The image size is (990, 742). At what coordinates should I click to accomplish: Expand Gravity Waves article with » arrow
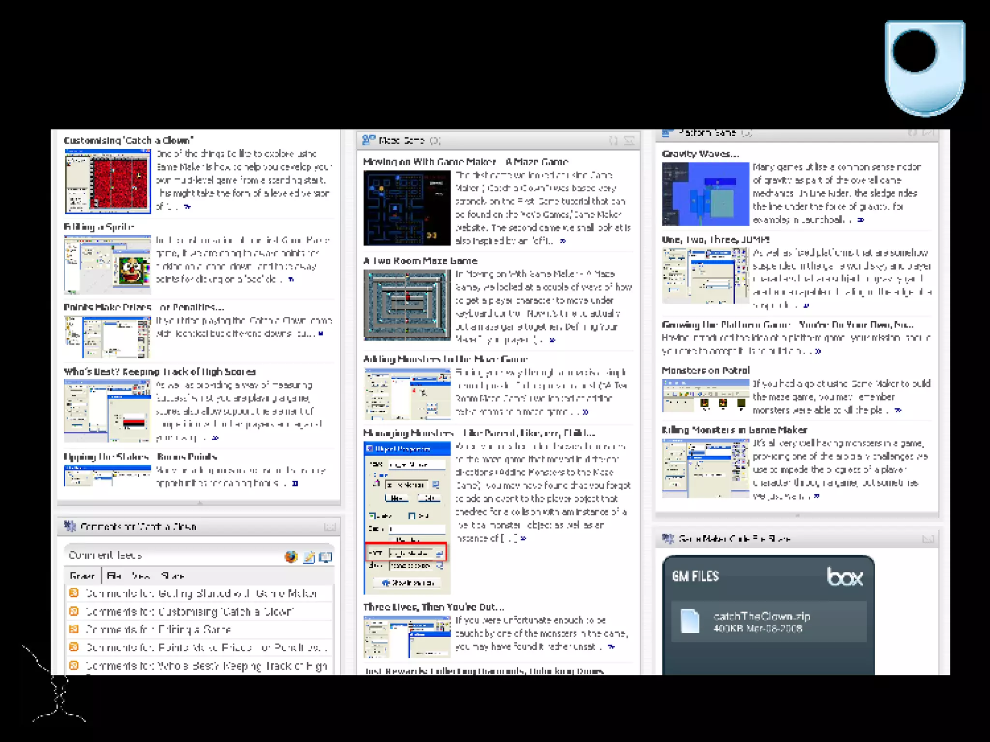point(860,220)
